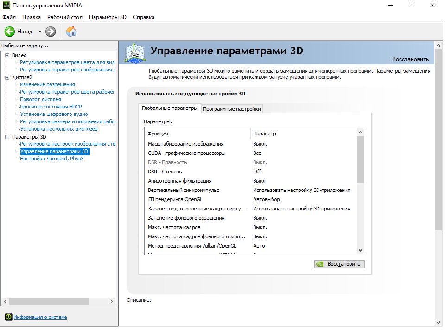Collapse the Параметры 3D tree node
Image resolution: width=445 pixels, height=331 pixels.
[7, 137]
